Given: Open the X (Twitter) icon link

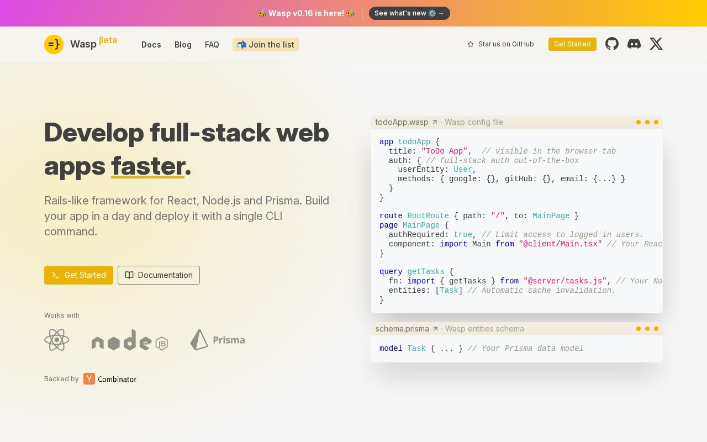Looking at the screenshot, I should pyautogui.click(x=656, y=44).
